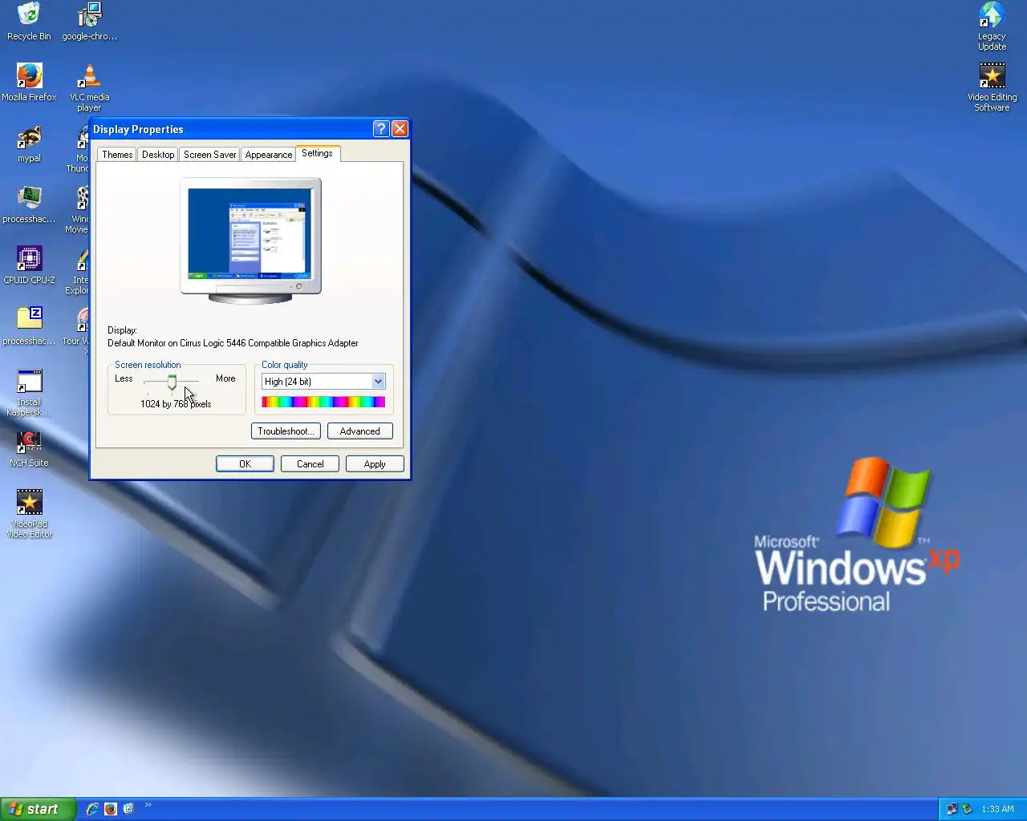Select the Settings tab
Screen dimensions: 1027x821
[318, 153]
